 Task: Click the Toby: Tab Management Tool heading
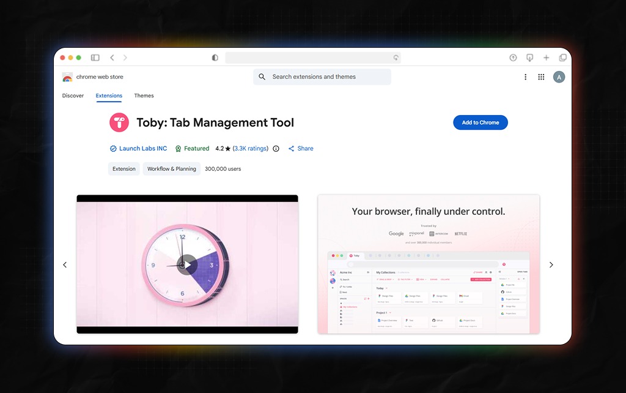pos(215,122)
